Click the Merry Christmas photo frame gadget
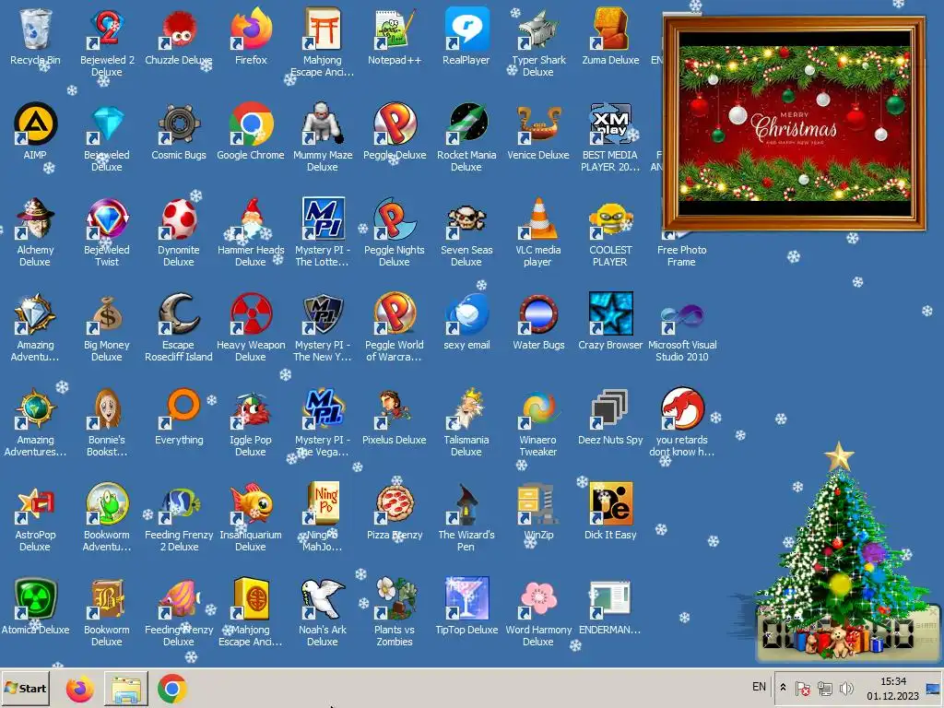Viewport: 944px width, 708px height. pos(794,124)
